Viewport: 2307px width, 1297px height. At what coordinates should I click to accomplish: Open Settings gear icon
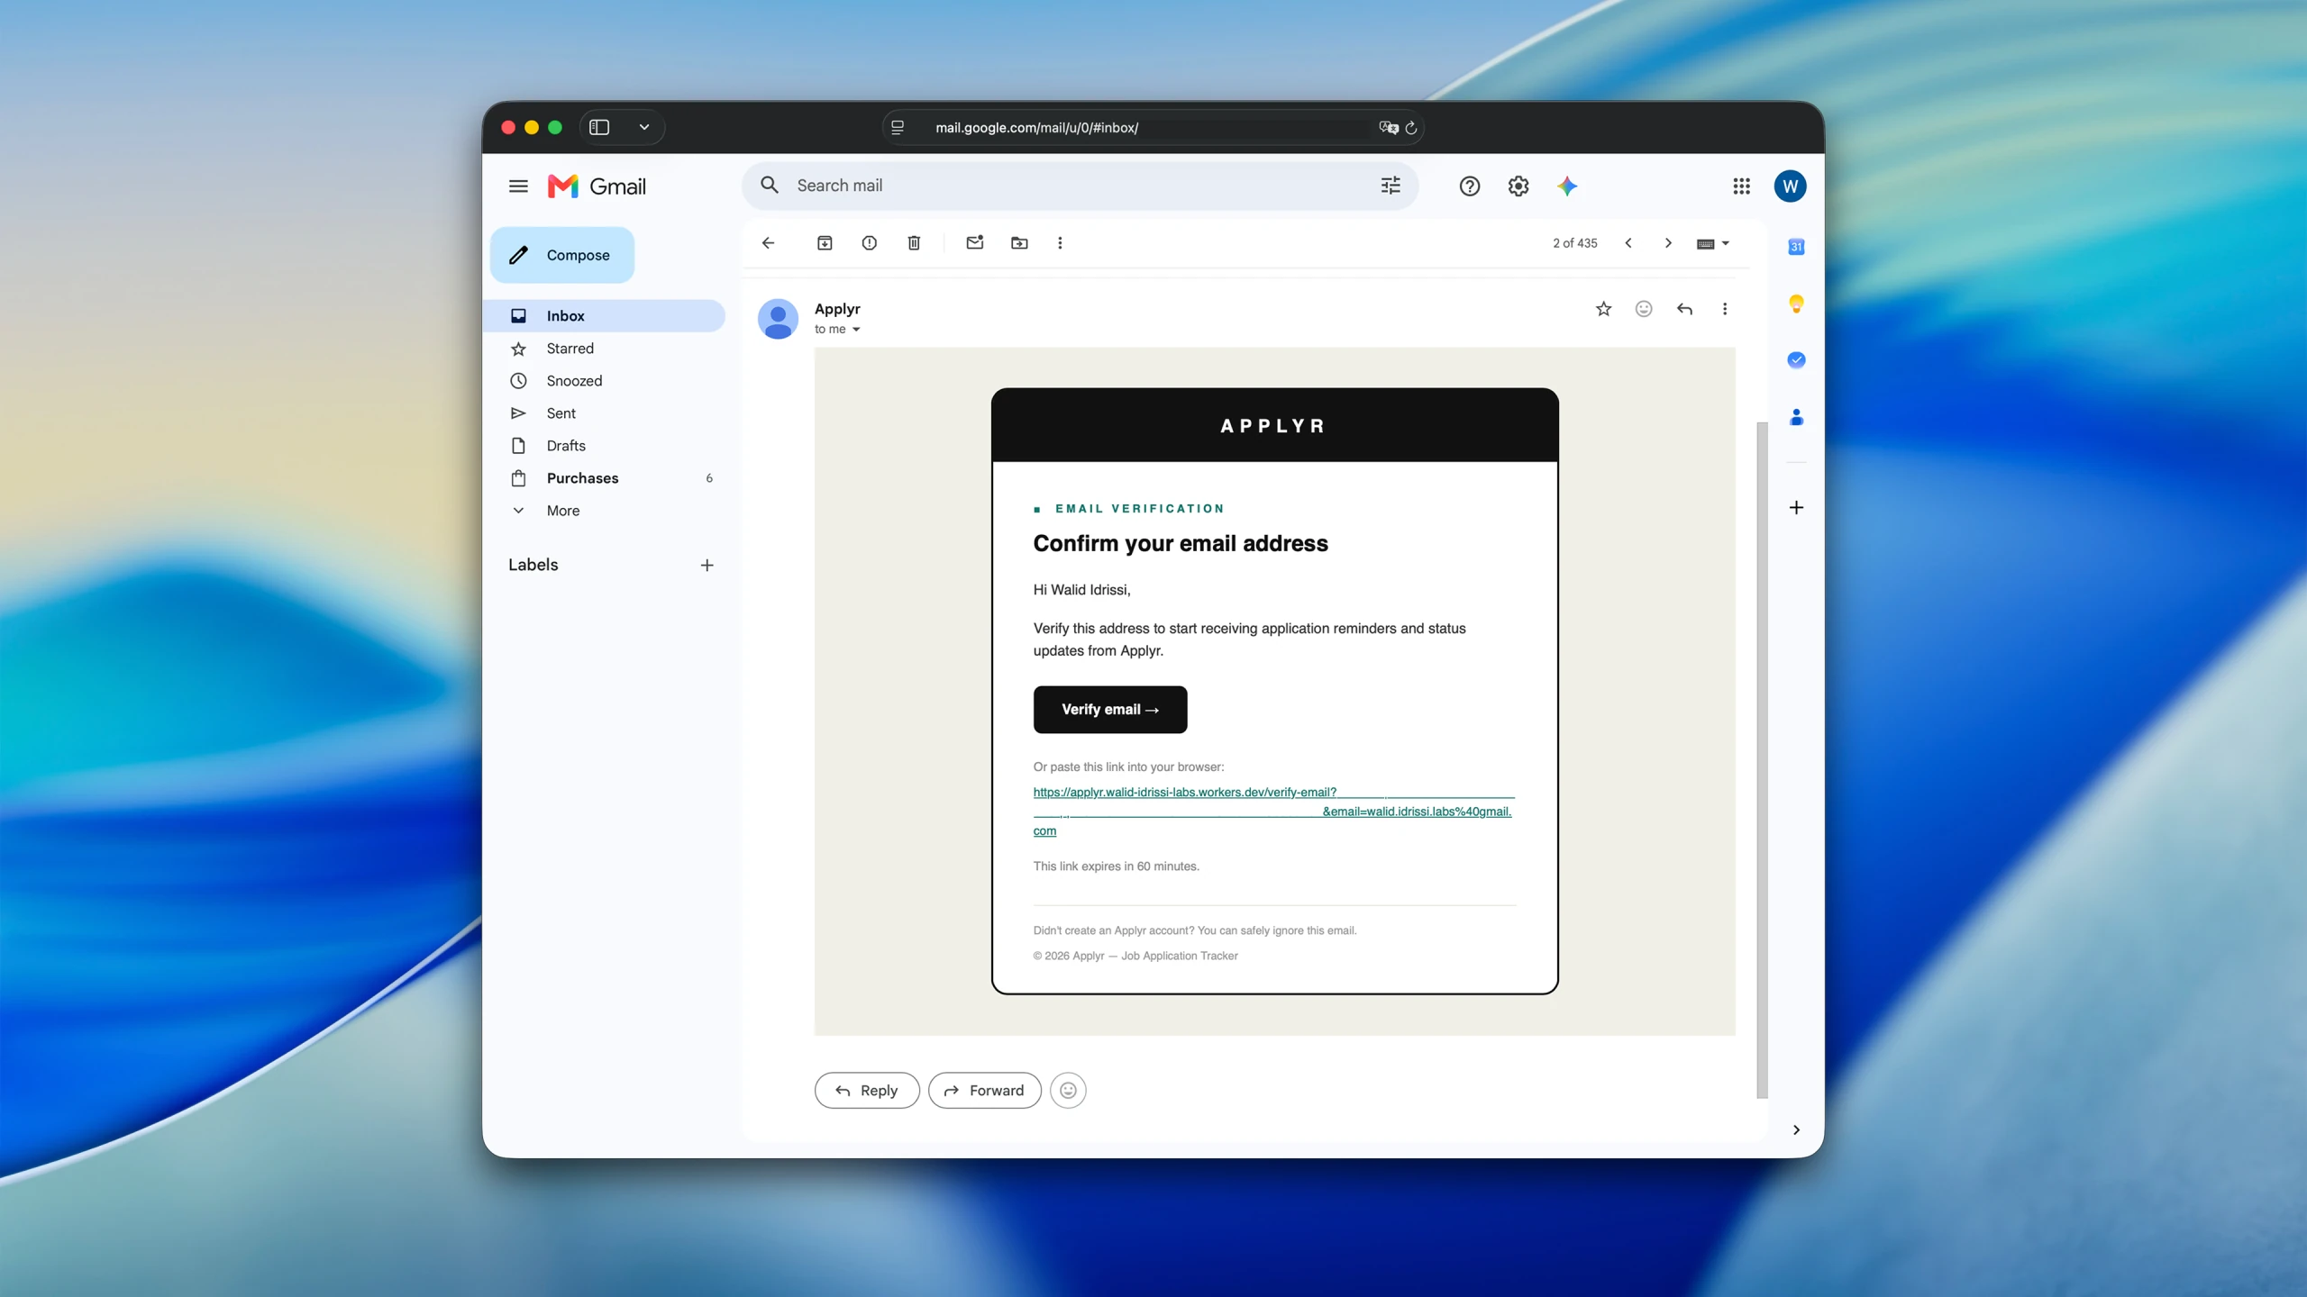[1518, 186]
